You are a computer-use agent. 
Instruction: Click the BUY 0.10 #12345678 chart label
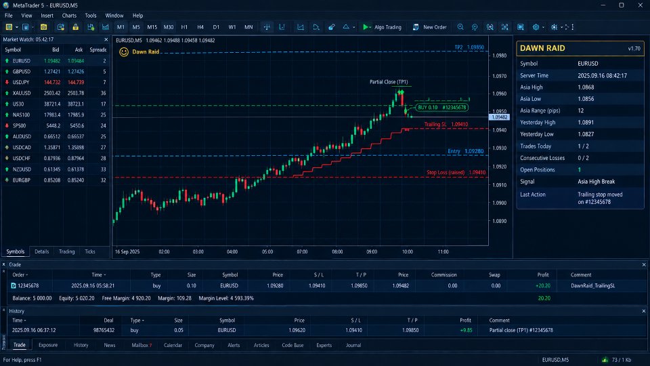(x=442, y=108)
